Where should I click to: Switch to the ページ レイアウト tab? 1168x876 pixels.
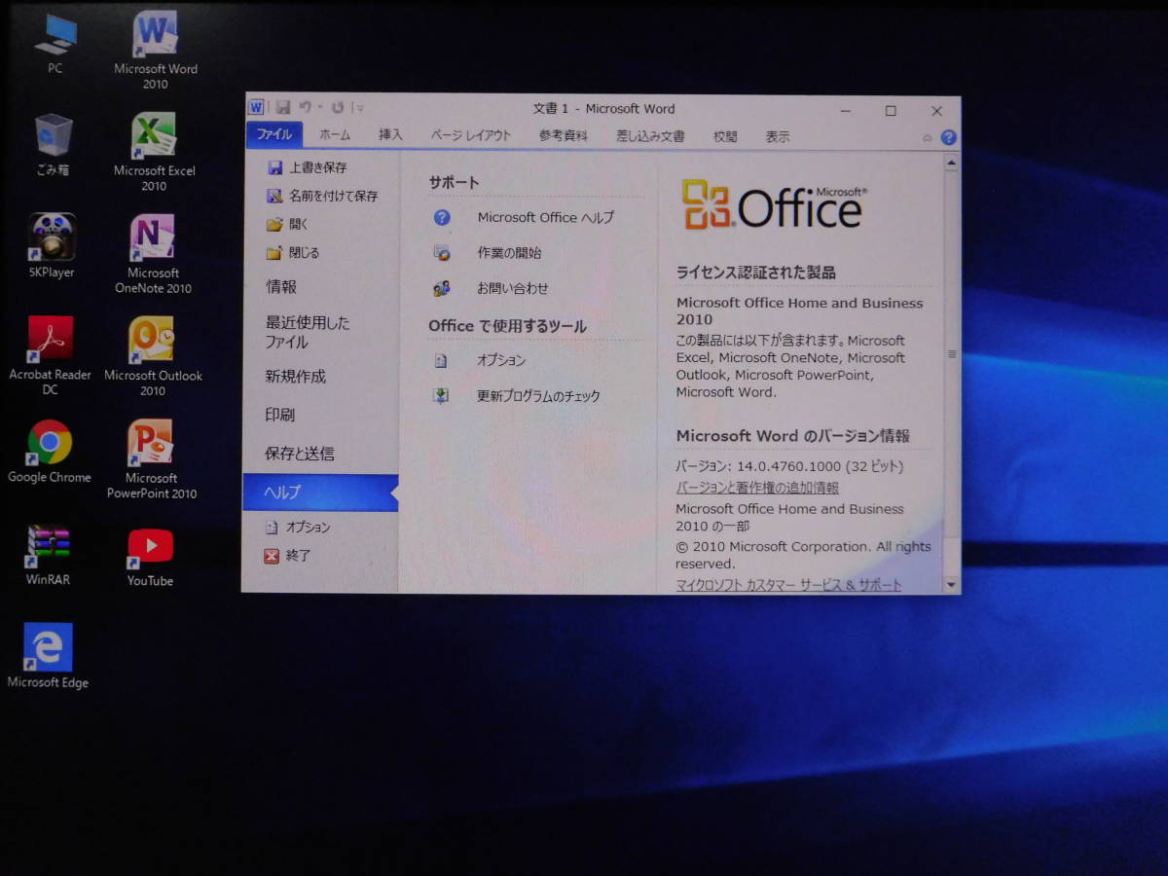coord(471,136)
